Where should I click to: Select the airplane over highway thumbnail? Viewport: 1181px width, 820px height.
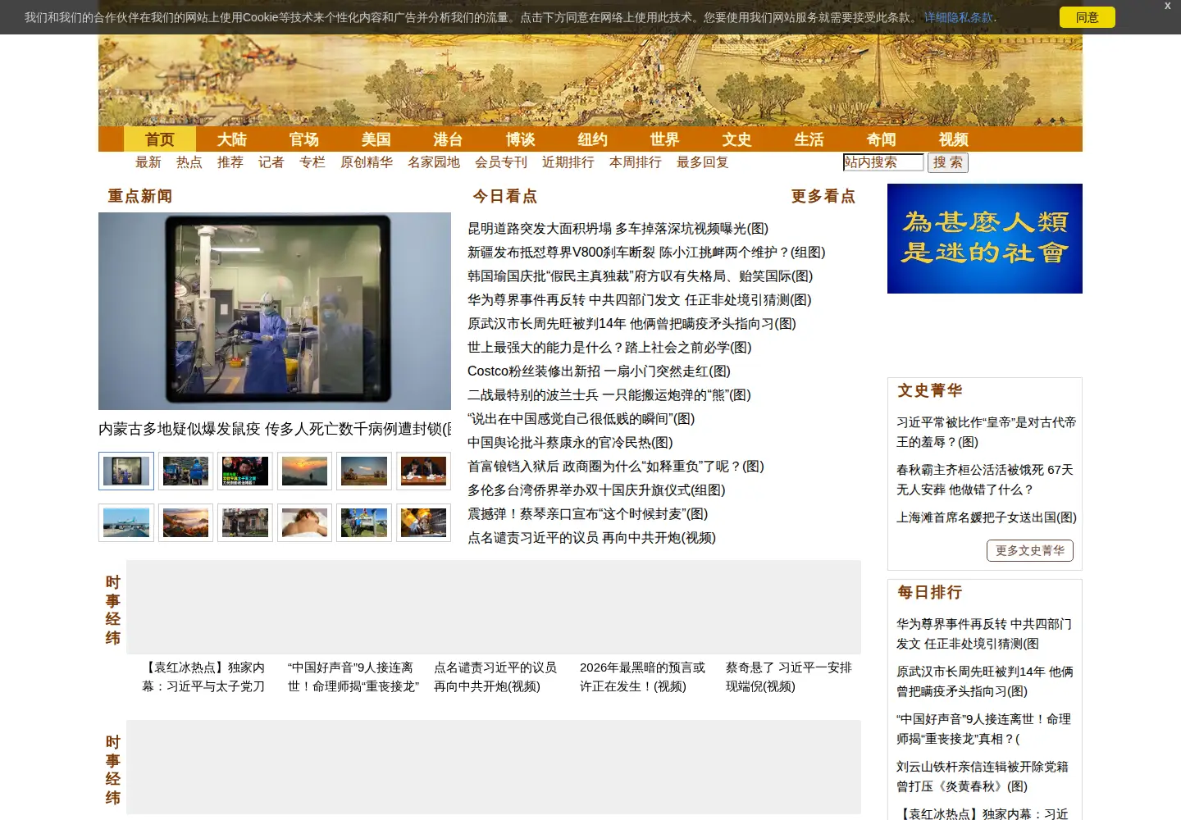click(126, 522)
